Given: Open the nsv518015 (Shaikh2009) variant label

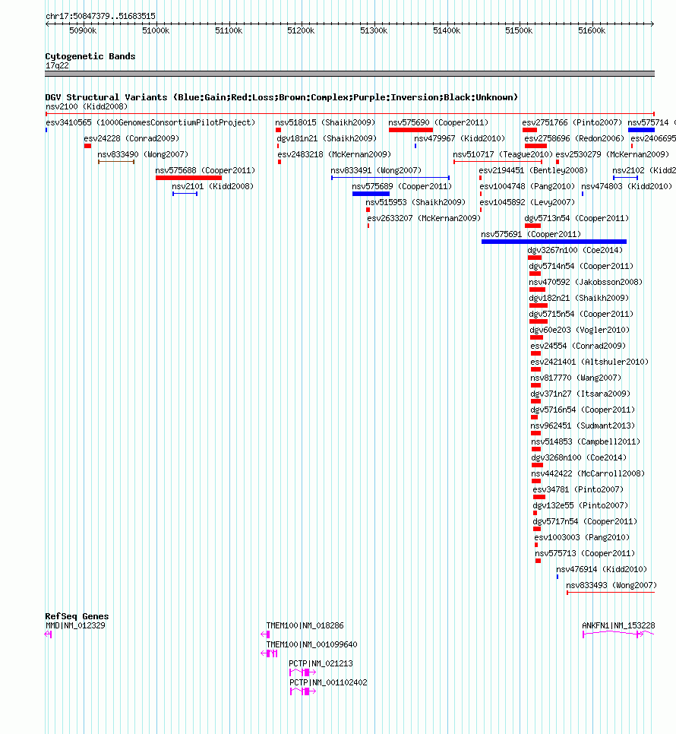Looking at the screenshot, I should tap(325, 122).
